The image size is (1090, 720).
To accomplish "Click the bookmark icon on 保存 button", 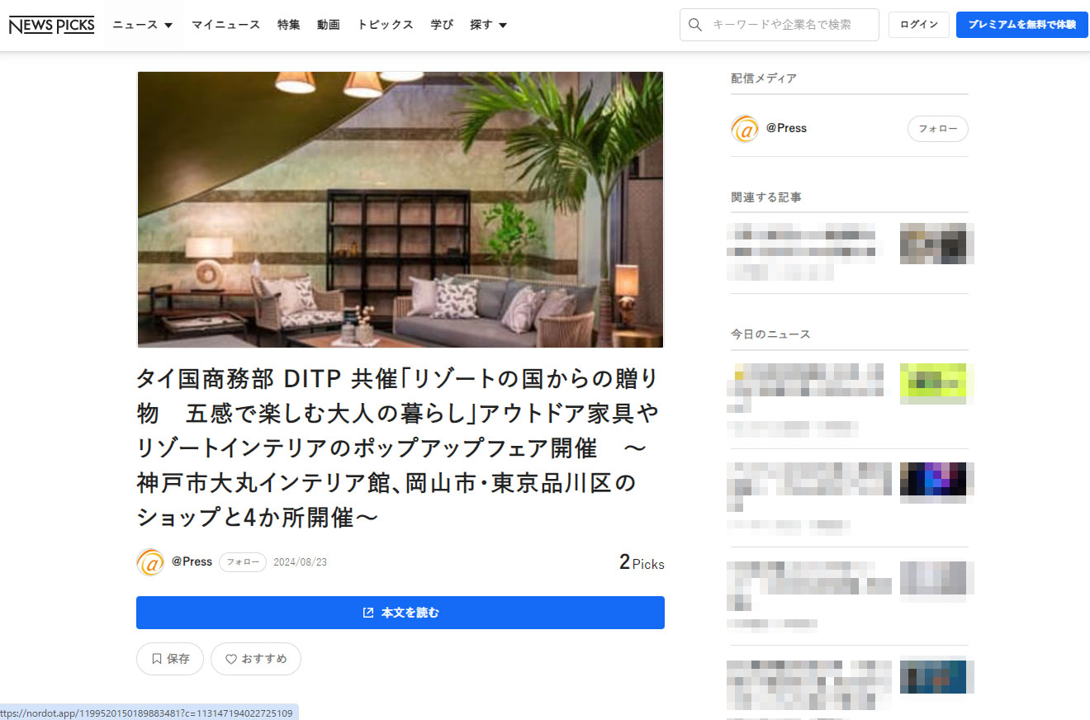I will coord(156,659).
